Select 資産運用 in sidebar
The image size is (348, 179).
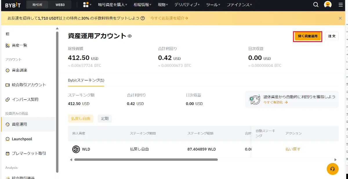point(28,124)
